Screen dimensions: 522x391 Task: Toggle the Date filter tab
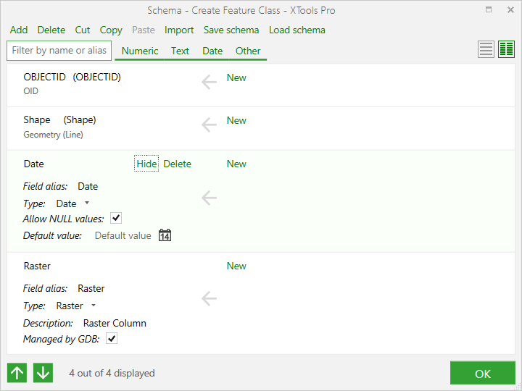tap(212, 51)
